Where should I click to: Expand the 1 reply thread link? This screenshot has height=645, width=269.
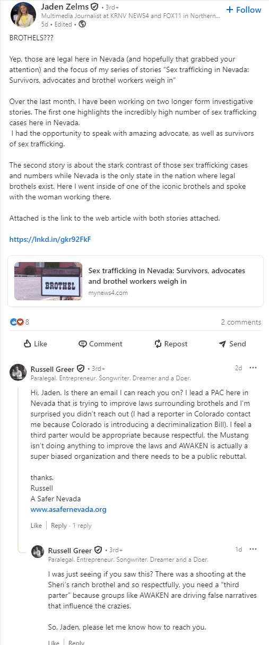[x=82, y=526]
